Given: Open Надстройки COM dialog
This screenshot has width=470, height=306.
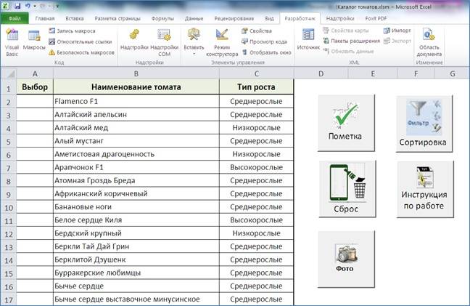Looking at the screenshot, I should click(164, 42).
